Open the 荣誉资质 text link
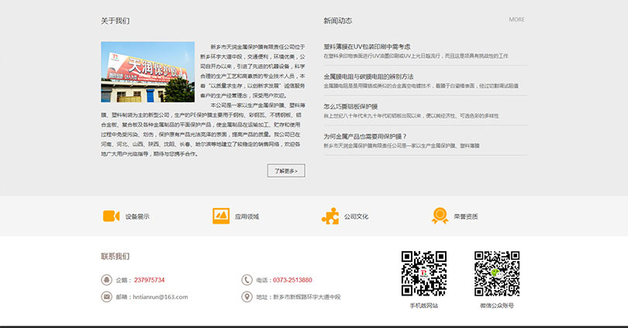 [466, 216]
